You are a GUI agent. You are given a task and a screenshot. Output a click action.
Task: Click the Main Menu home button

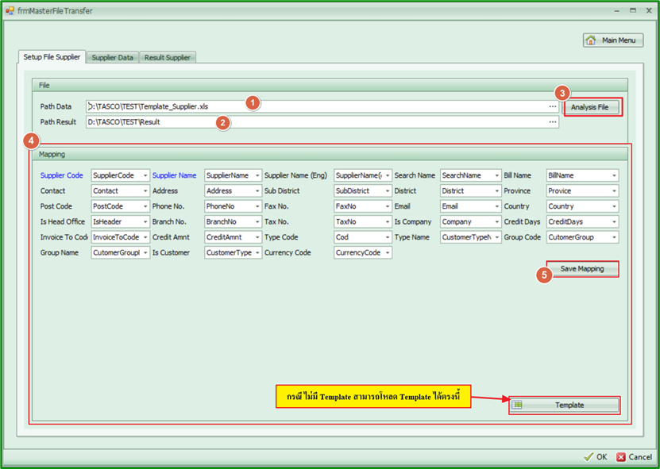point(613,40)
